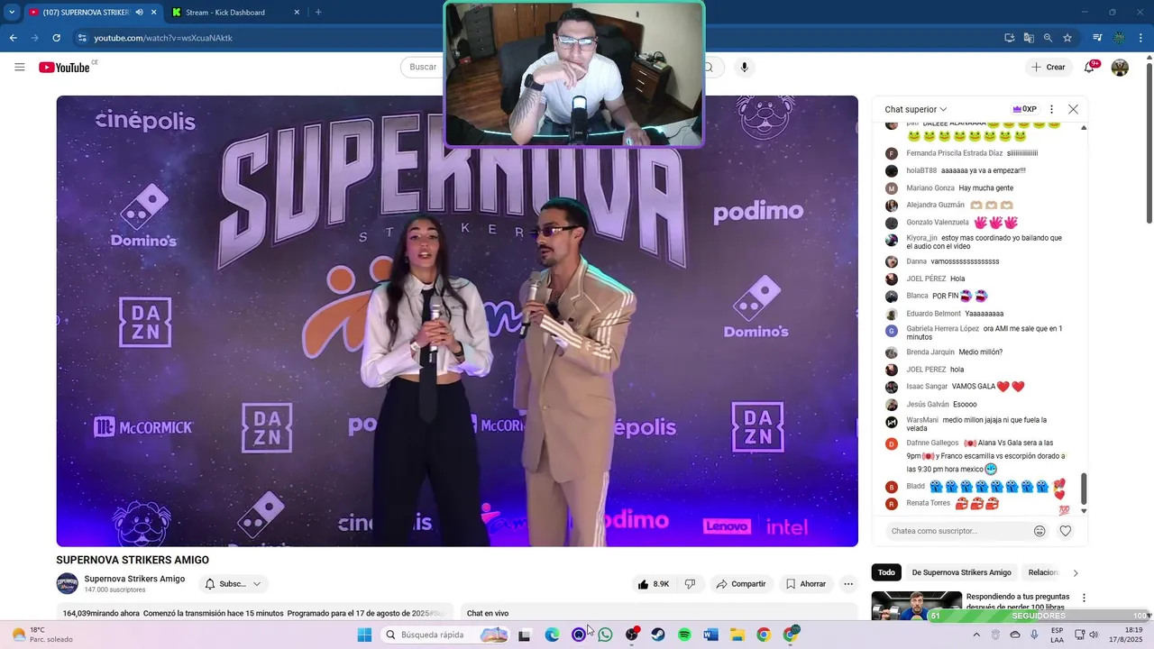The width and height of the screenshot is (1154, 649).
Task: Expand the Chat superior dropdown
Action: pos(915,109)
